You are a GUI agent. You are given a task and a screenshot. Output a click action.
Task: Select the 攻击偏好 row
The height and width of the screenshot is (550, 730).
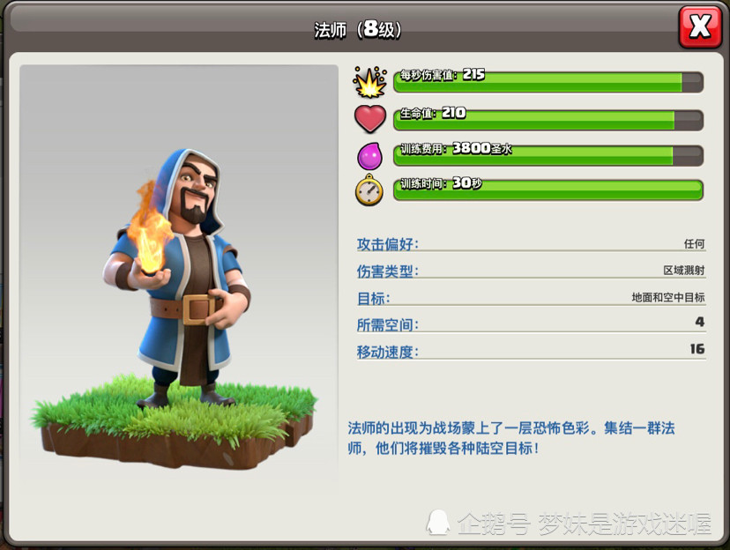pyautogui.click(x=532, y=244)
